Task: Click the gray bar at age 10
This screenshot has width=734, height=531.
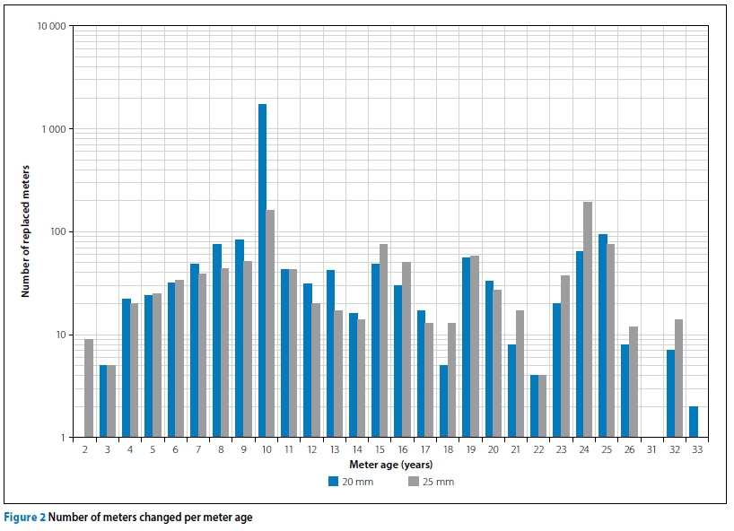Action: (270, 324)
